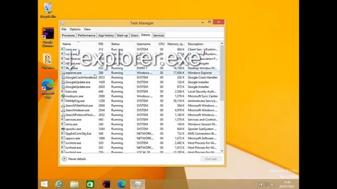Click the SppExtComObj.Exe process icon
The height and width of the screenshot is (189, 337).
(x=63, y=133)
